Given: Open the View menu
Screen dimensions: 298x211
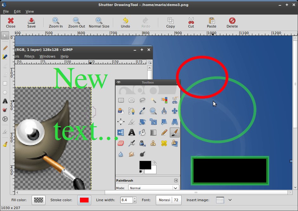Looking at the screenshot, I should point(30,11).
